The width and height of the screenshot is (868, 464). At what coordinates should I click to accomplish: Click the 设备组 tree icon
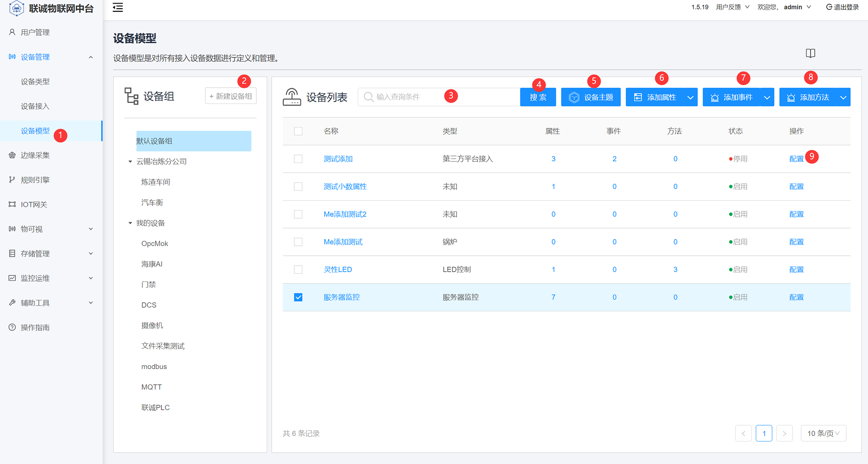pyautogui.click(x=131, y=96)
